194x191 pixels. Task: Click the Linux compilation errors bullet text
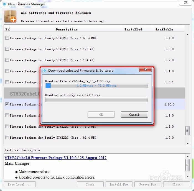(x=57, y=177)
